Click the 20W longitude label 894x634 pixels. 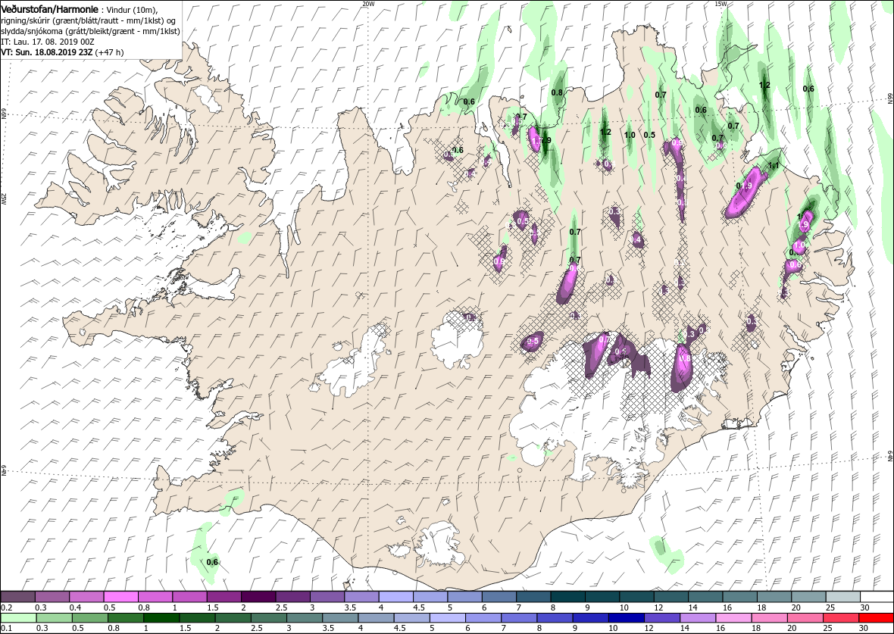tap(369, 4)
